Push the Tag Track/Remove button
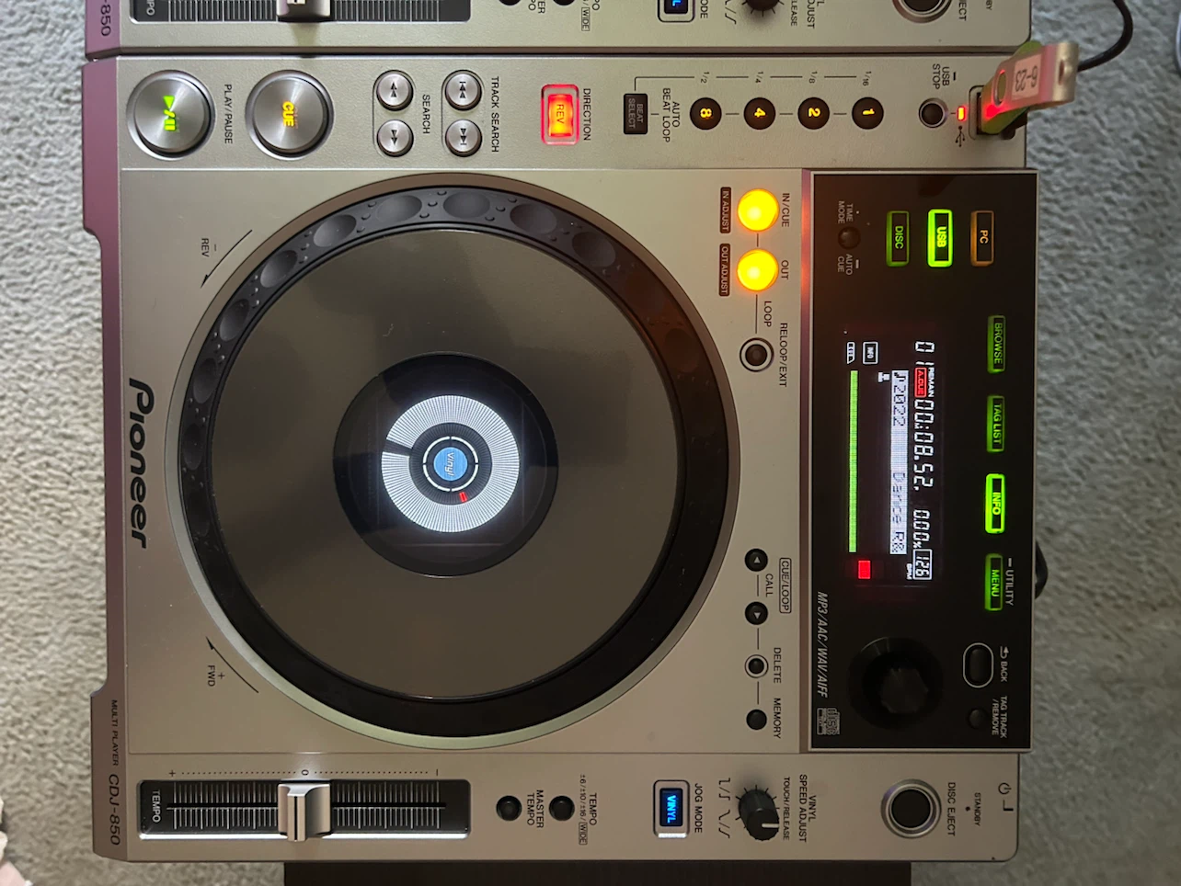The image size is (1181, 886). [977, 718]
